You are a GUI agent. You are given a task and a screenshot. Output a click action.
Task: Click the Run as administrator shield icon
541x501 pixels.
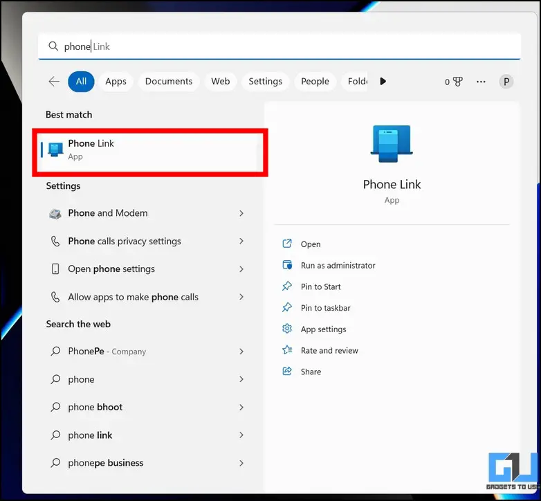point(287,265)
